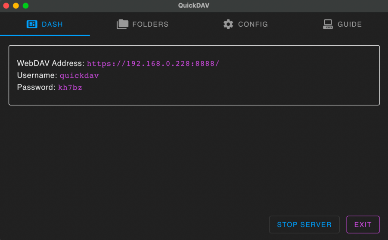This screenshot has height=240, width=388.
Task: Close the QuickDAV window with red button
Action: click(6, 6)
